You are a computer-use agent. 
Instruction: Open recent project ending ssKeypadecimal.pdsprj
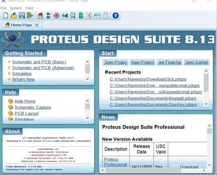pyautogui.click(x=156, y=92)
